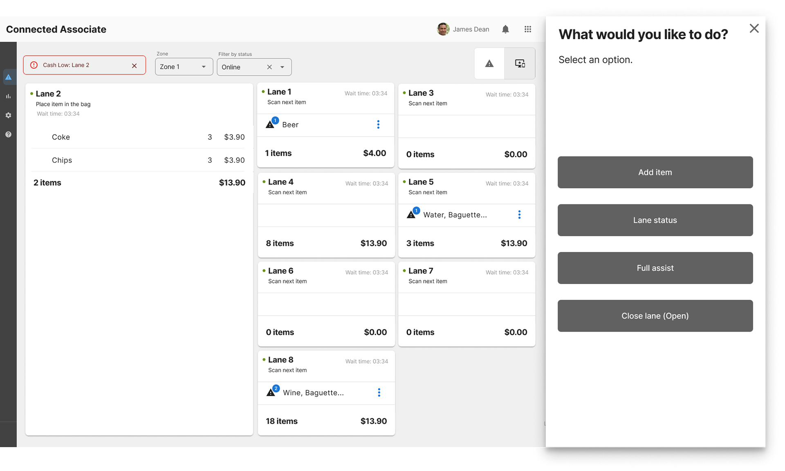
Task: Select Close lane (Open) option
Action: click(x=655, y=316)
